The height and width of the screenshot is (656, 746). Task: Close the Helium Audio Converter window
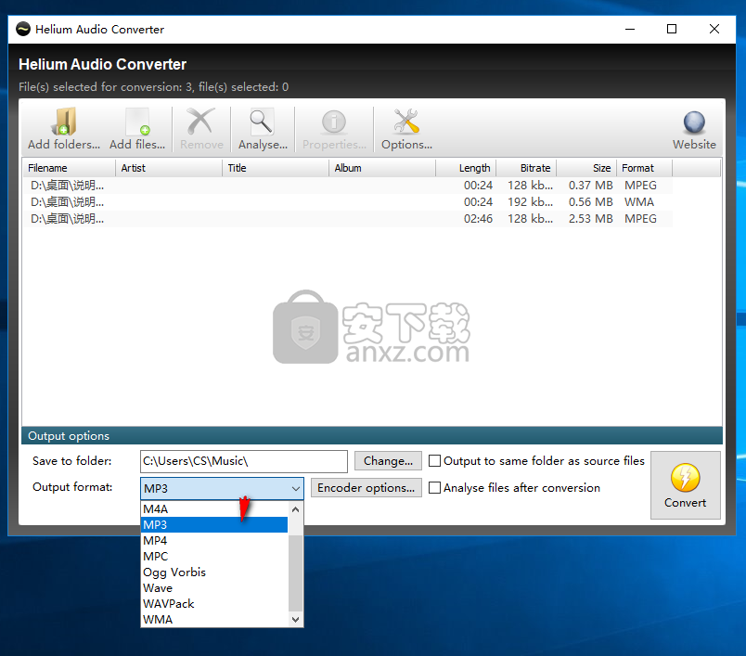click(x=714, y=29)
